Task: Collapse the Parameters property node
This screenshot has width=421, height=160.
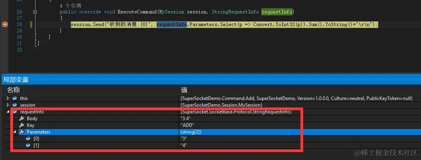Action: click(15, 132)
